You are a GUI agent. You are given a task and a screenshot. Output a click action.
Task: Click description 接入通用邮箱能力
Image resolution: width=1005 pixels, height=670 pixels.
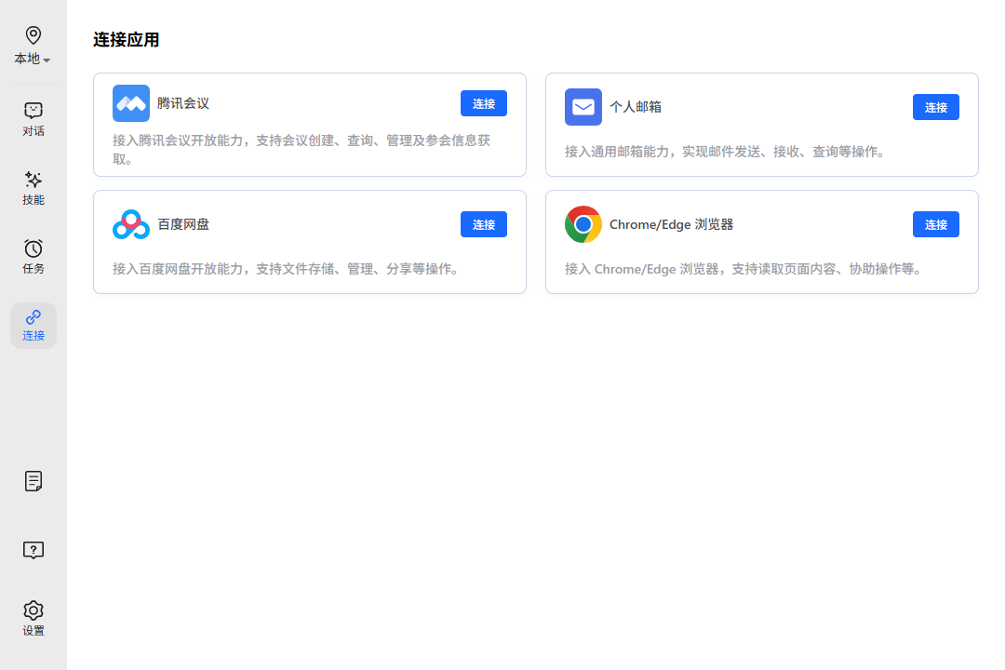[726, 152]
